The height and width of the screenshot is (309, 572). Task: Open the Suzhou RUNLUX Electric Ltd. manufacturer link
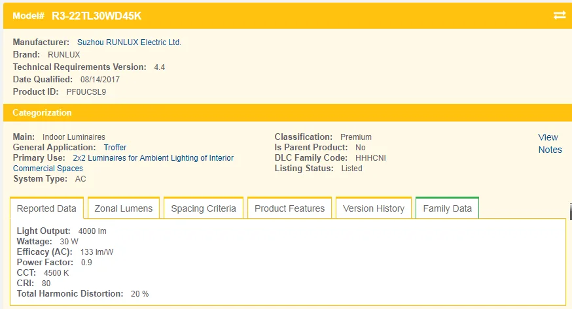(129, 42)
